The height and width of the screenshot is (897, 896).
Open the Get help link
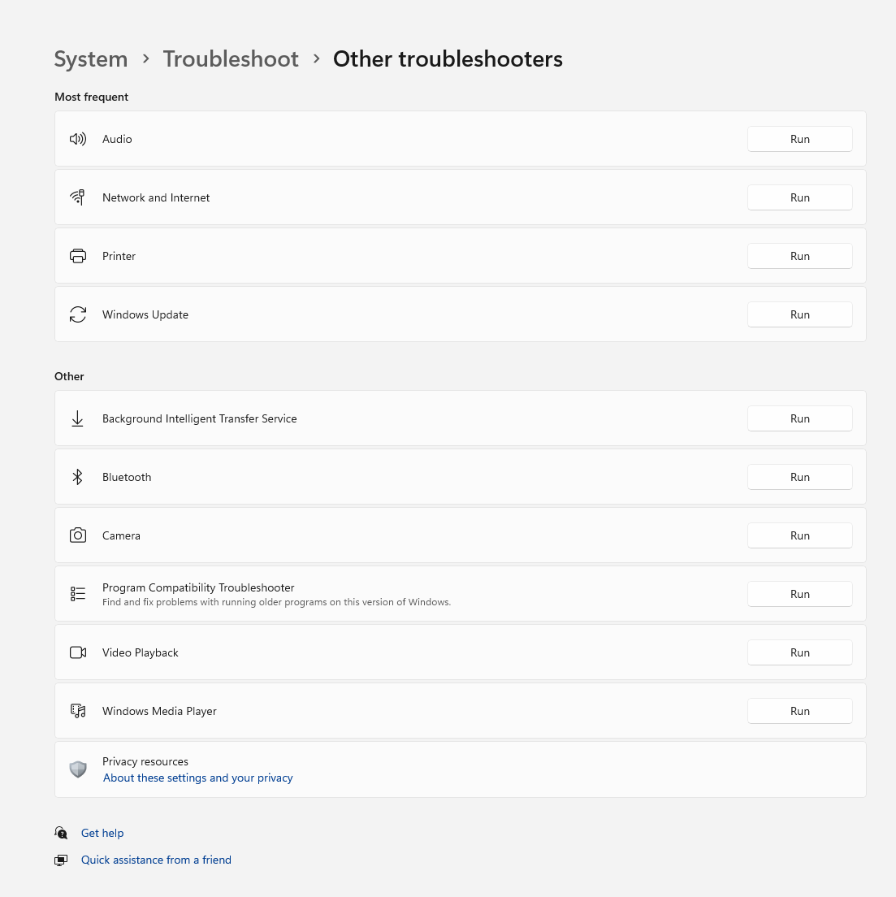pyautogui.click(x=102, y=833)
